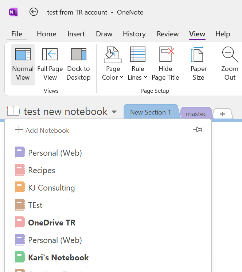Select the New Section 1 tab
242x272 pixels.
tap(151, 112)
